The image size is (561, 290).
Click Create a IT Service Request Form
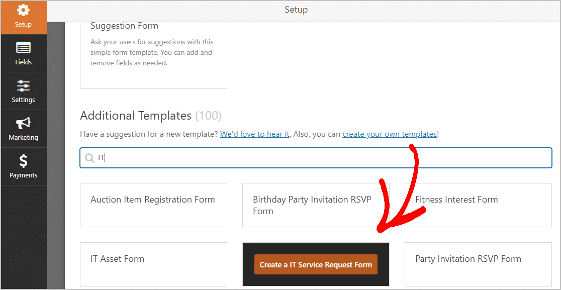(316, 263)
